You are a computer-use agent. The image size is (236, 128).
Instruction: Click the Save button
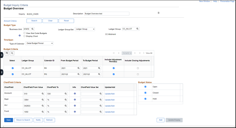click(8, 120)
